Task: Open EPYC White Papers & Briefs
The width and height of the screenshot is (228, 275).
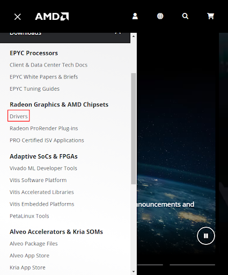Action: pos(43,77)
